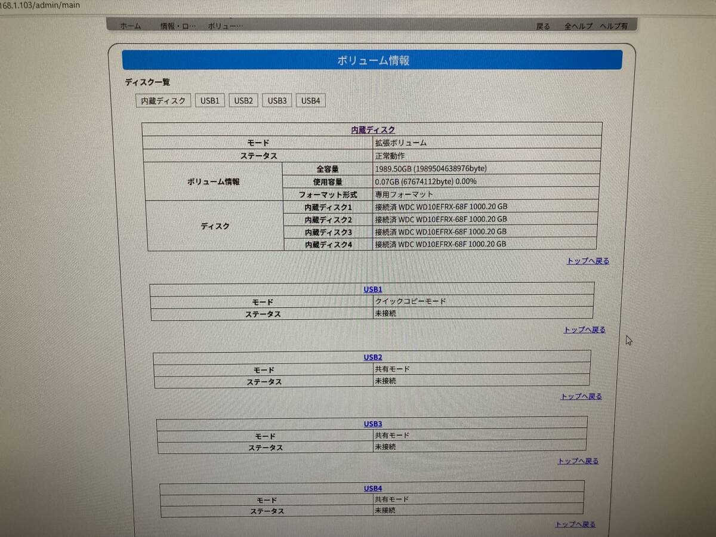Click the USB2 button under ディスク一覧
Screen dimensions: 716x537
(243, 101)
